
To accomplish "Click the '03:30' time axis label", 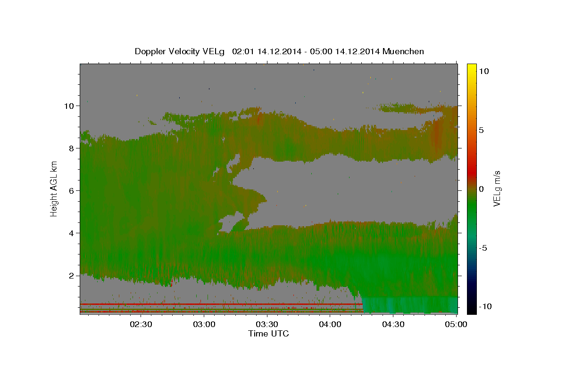I will 267,324.
